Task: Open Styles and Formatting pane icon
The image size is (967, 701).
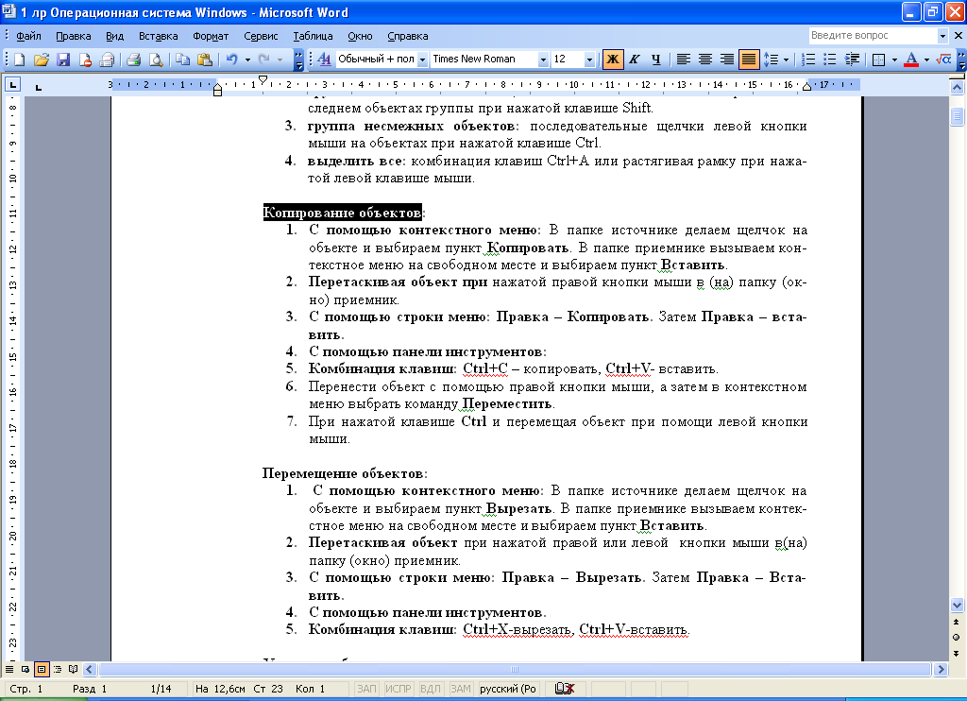Action: pos(324,60)
